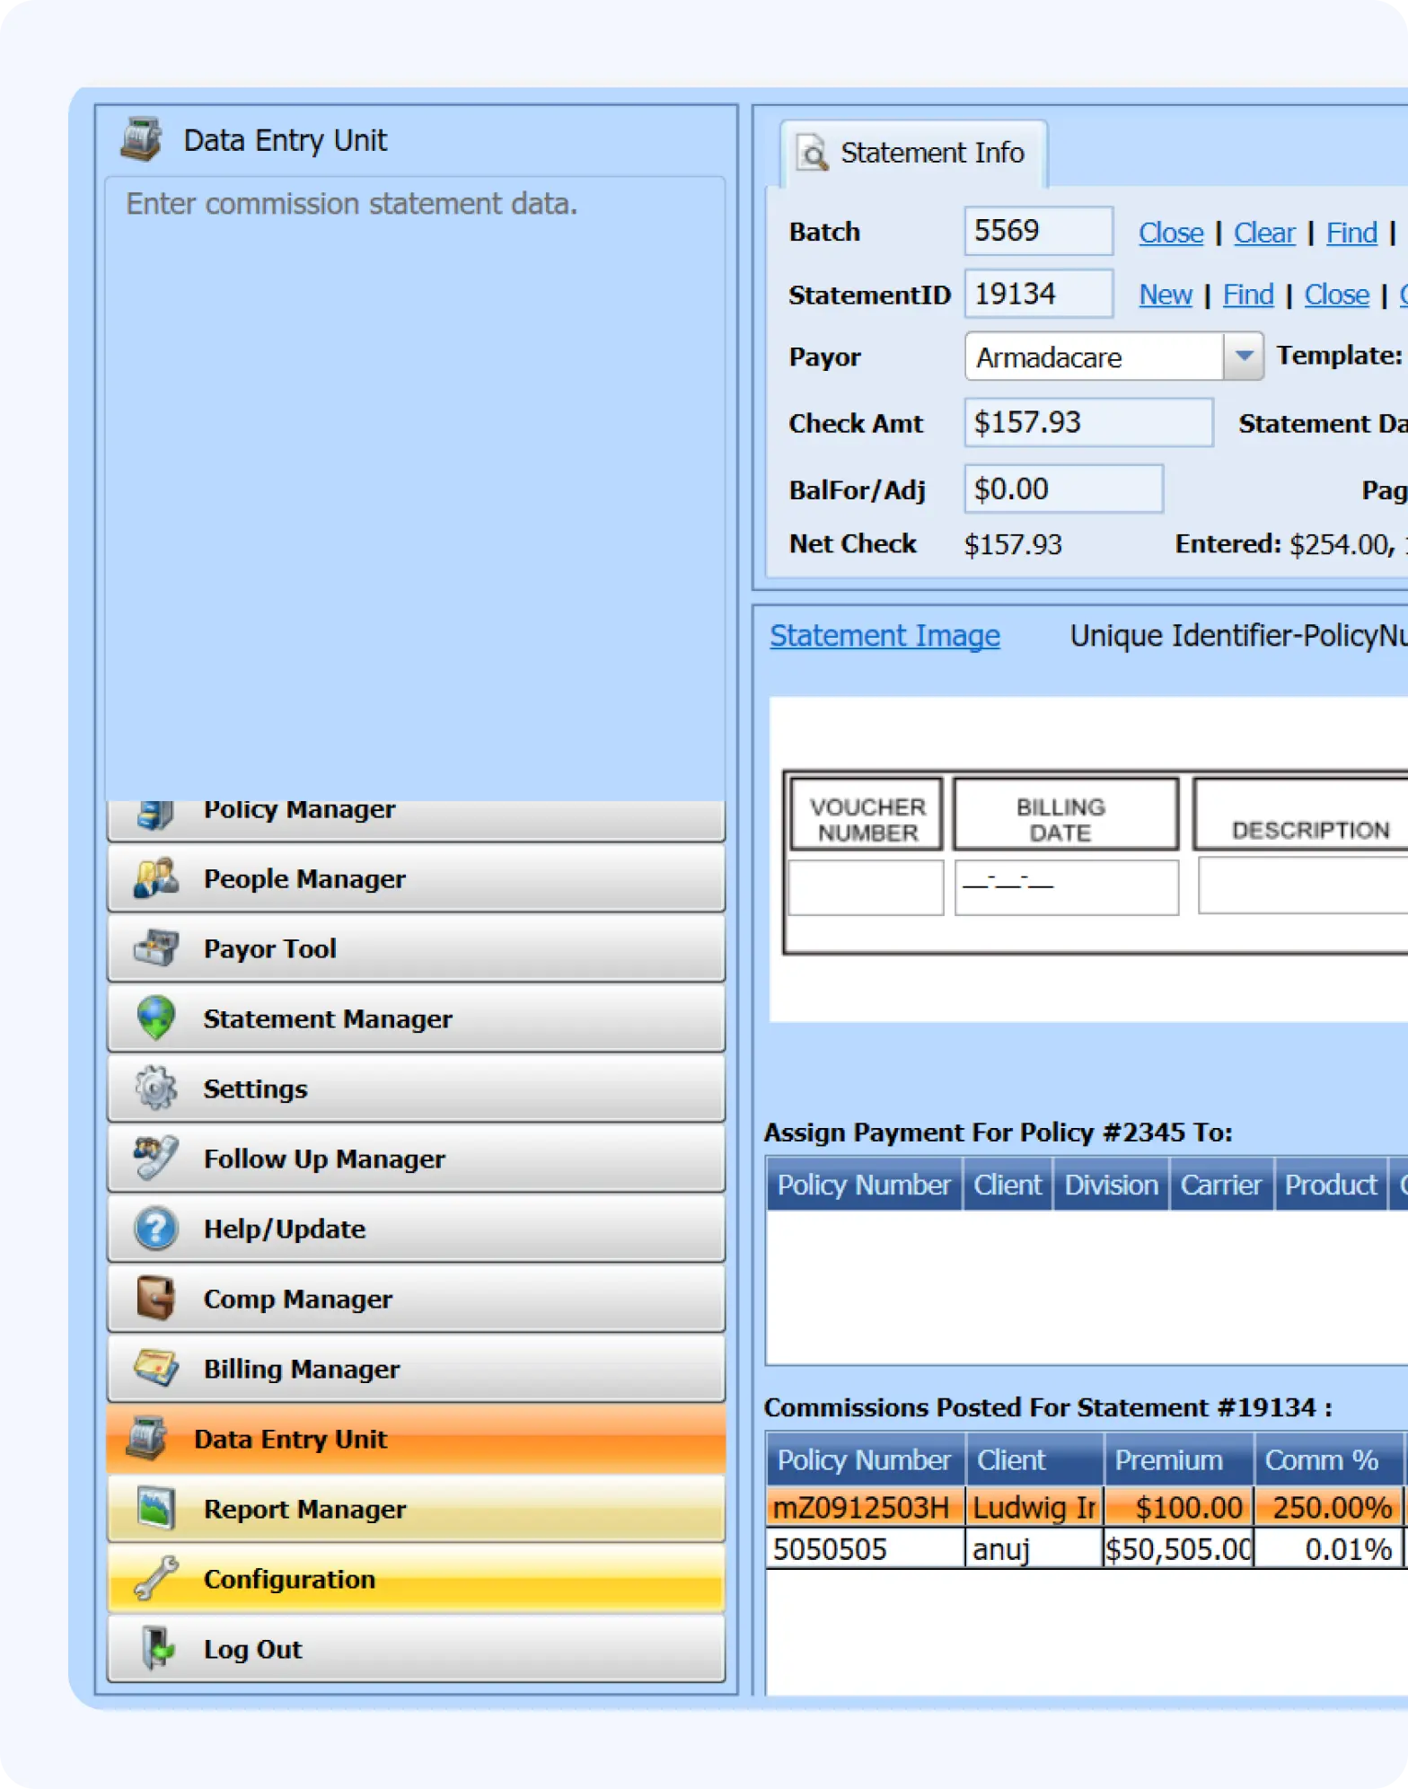Click the People Manager icon
The image size is (1408, 1789).
point(155,878)
